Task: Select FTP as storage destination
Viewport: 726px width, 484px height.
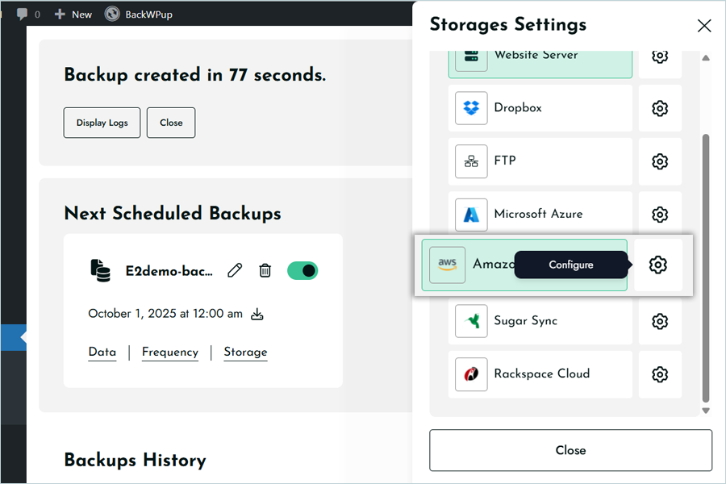Action: pyautogui.click(x=540, y=161)
